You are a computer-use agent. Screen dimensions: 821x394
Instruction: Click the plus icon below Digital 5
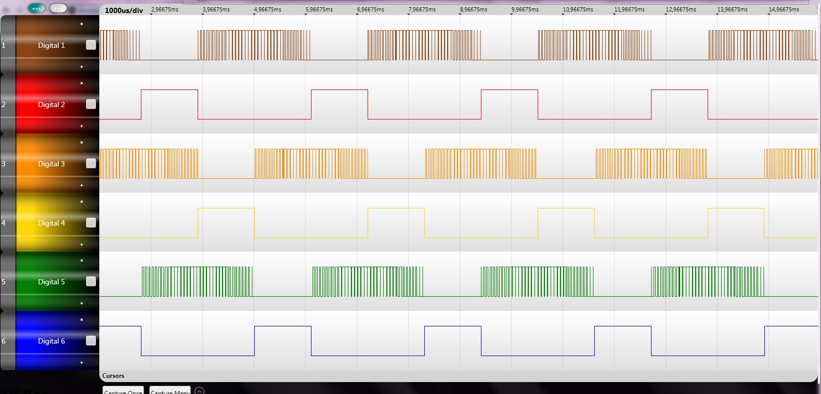[x=82, y=303]
